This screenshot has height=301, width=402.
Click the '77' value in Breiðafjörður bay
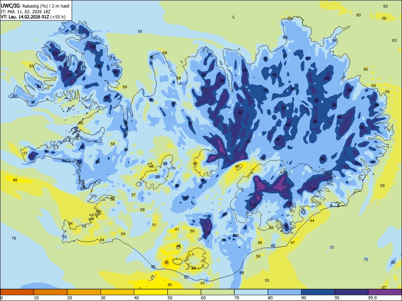click(69, 109)
